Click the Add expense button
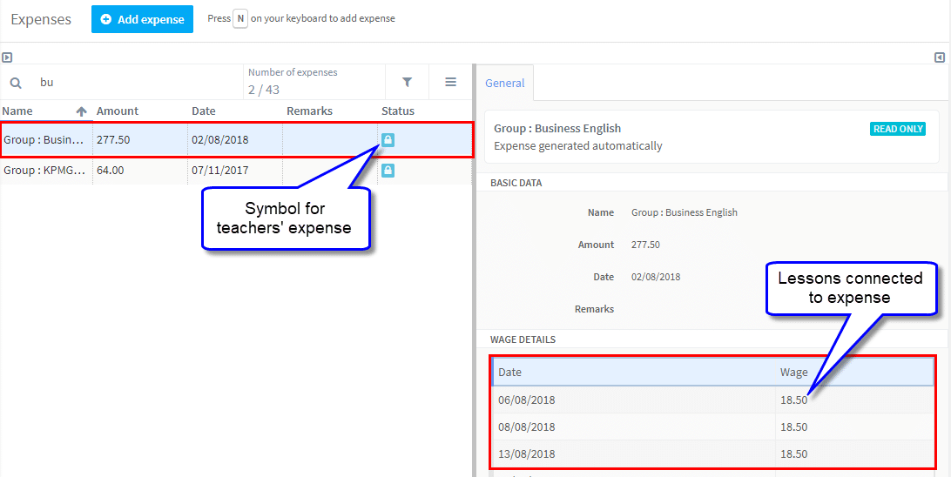Screen dimensions: 951x477 click(x=143, y=19)
